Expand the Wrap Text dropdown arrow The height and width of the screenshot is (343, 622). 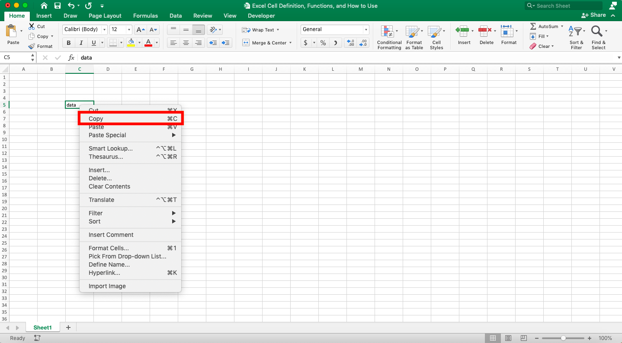pyautogui.click(x=278, y=30)
